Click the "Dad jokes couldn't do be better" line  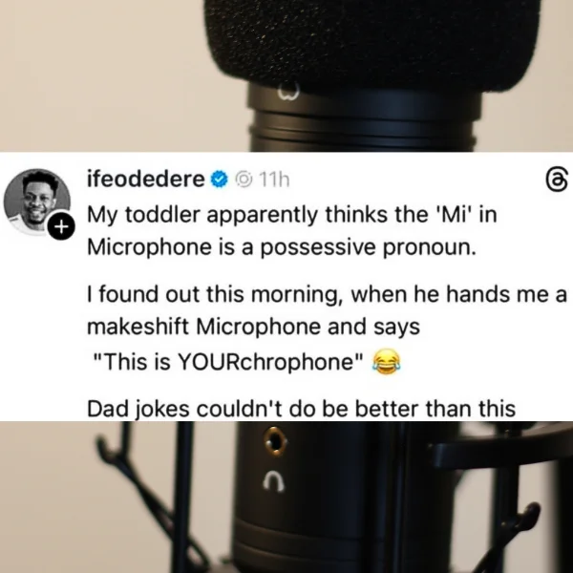pyautogui.click(x=301, y=409)
